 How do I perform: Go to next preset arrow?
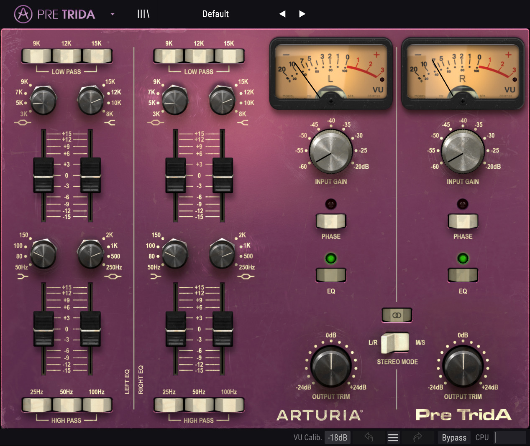click(x=302, y=14)
